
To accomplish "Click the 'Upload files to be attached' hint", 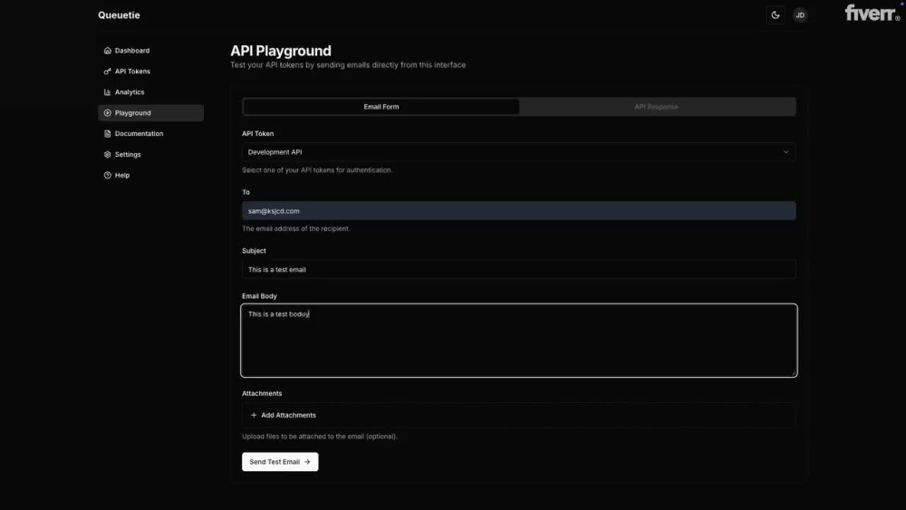I will coord(320,437).
